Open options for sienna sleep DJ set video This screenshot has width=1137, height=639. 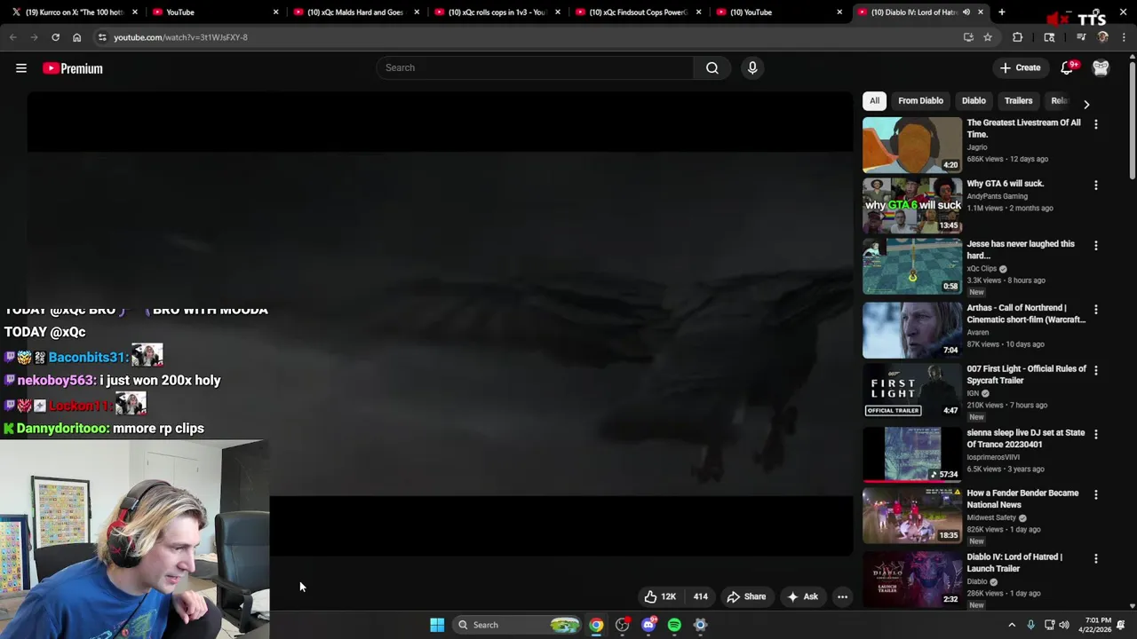[1095, 434]
